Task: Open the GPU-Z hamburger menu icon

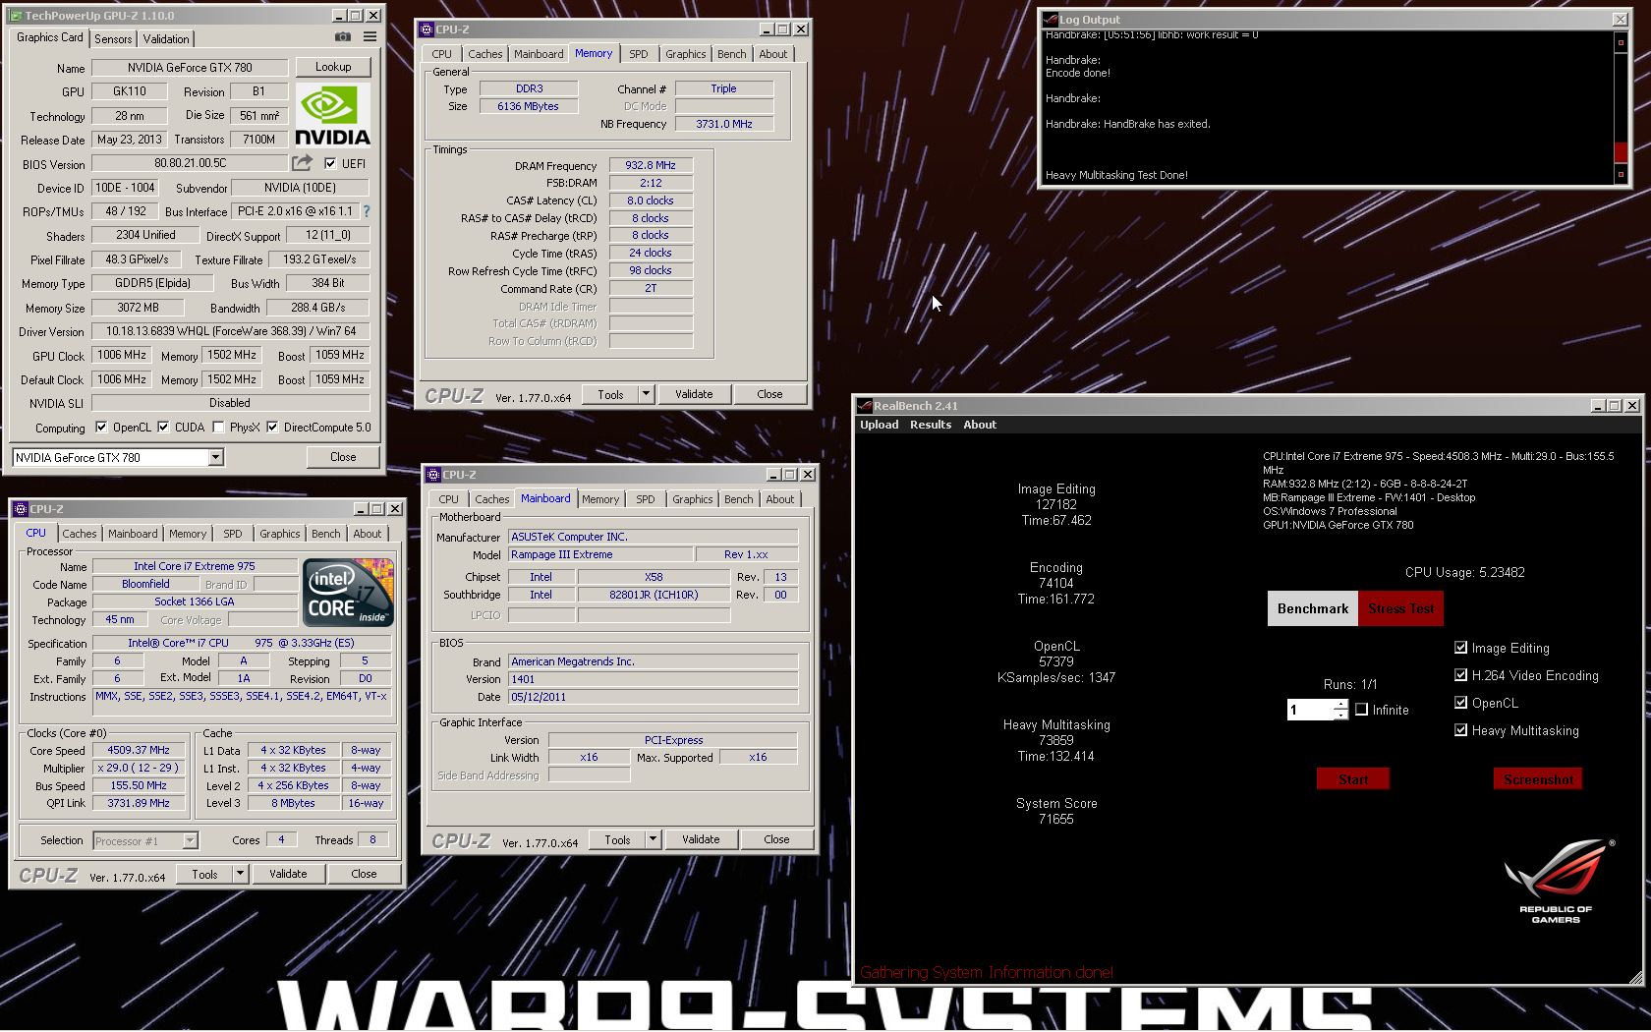Action: 370,37
